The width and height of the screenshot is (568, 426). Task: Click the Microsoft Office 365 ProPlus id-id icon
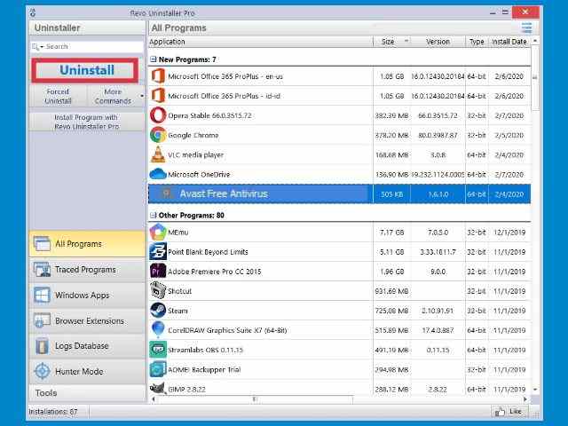click(x=158, y=96)
